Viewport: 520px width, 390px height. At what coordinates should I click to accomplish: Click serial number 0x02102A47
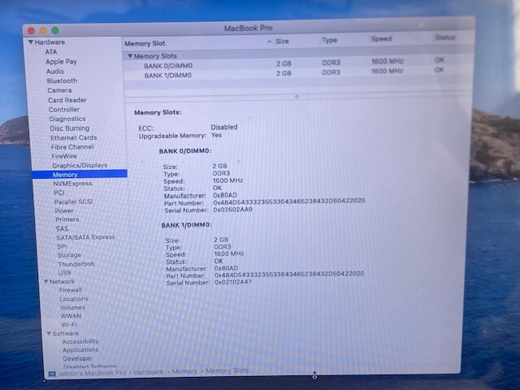[x=233, y=282]
